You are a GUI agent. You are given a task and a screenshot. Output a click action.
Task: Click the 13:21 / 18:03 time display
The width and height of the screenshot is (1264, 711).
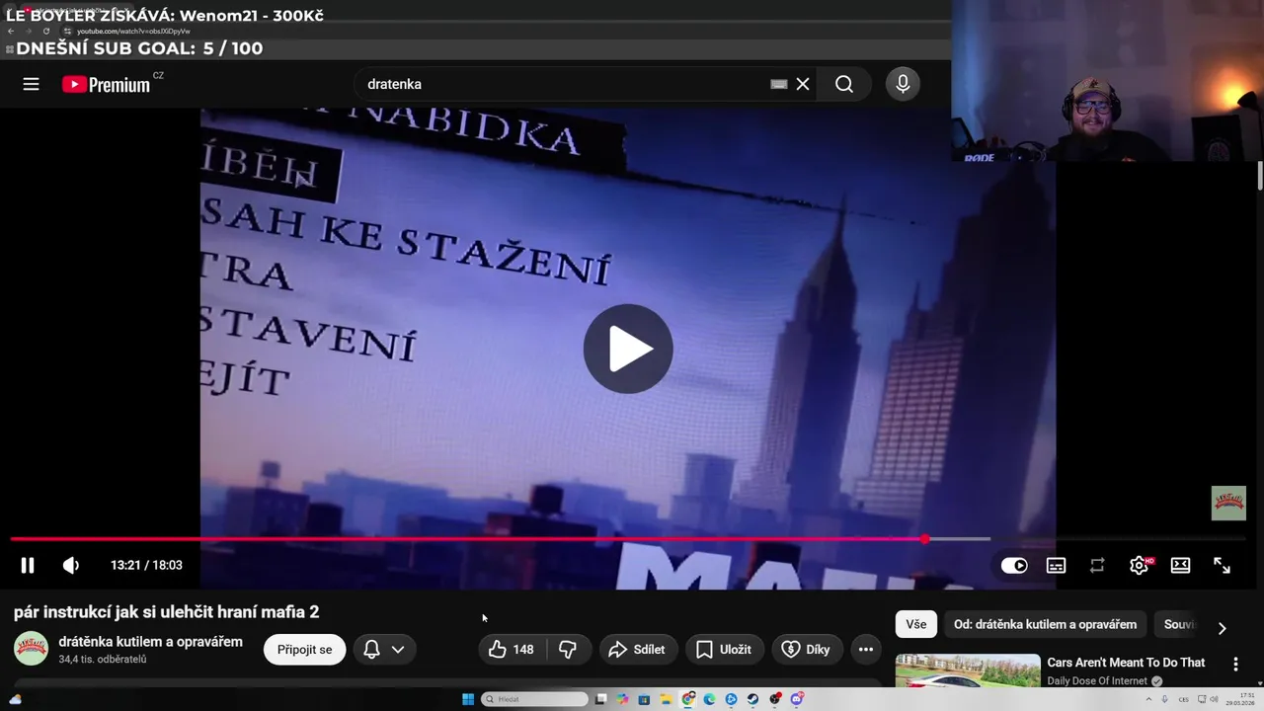point(146,565)
